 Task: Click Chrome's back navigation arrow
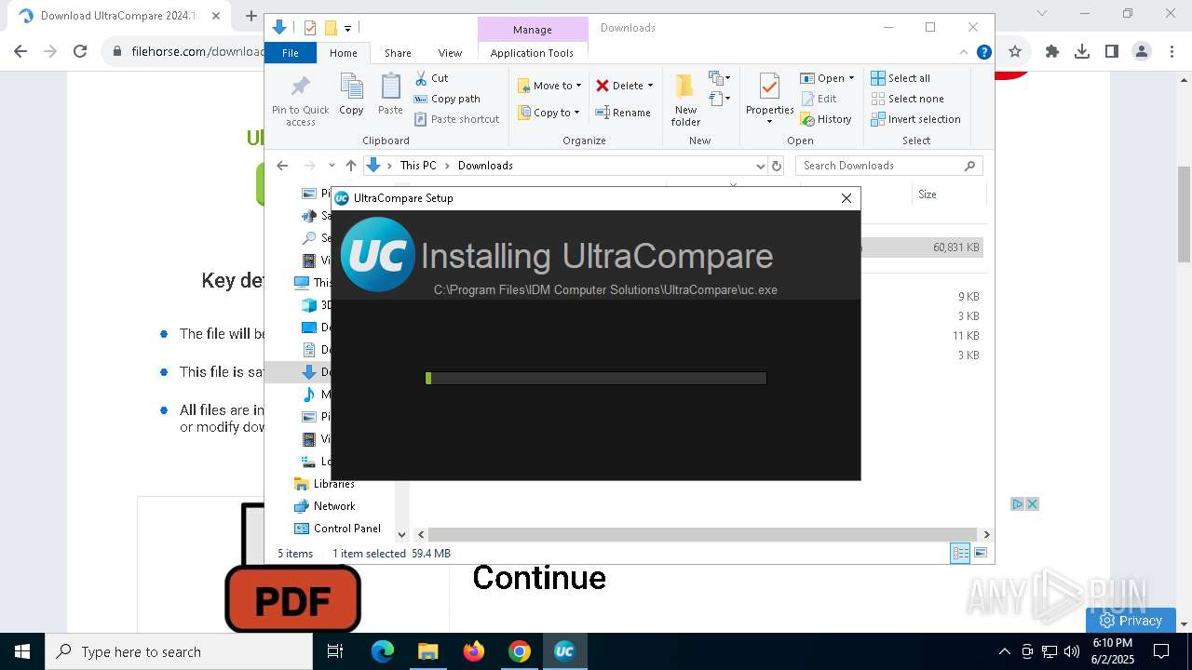coord(20,52)
